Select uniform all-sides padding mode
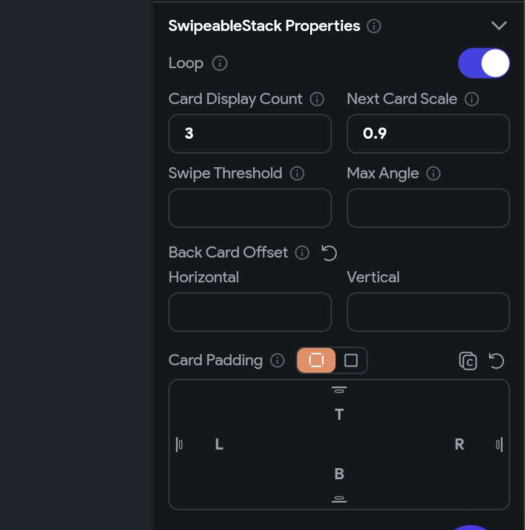The width and height of the screenshot is (525, 530). (x=351, y=360)
